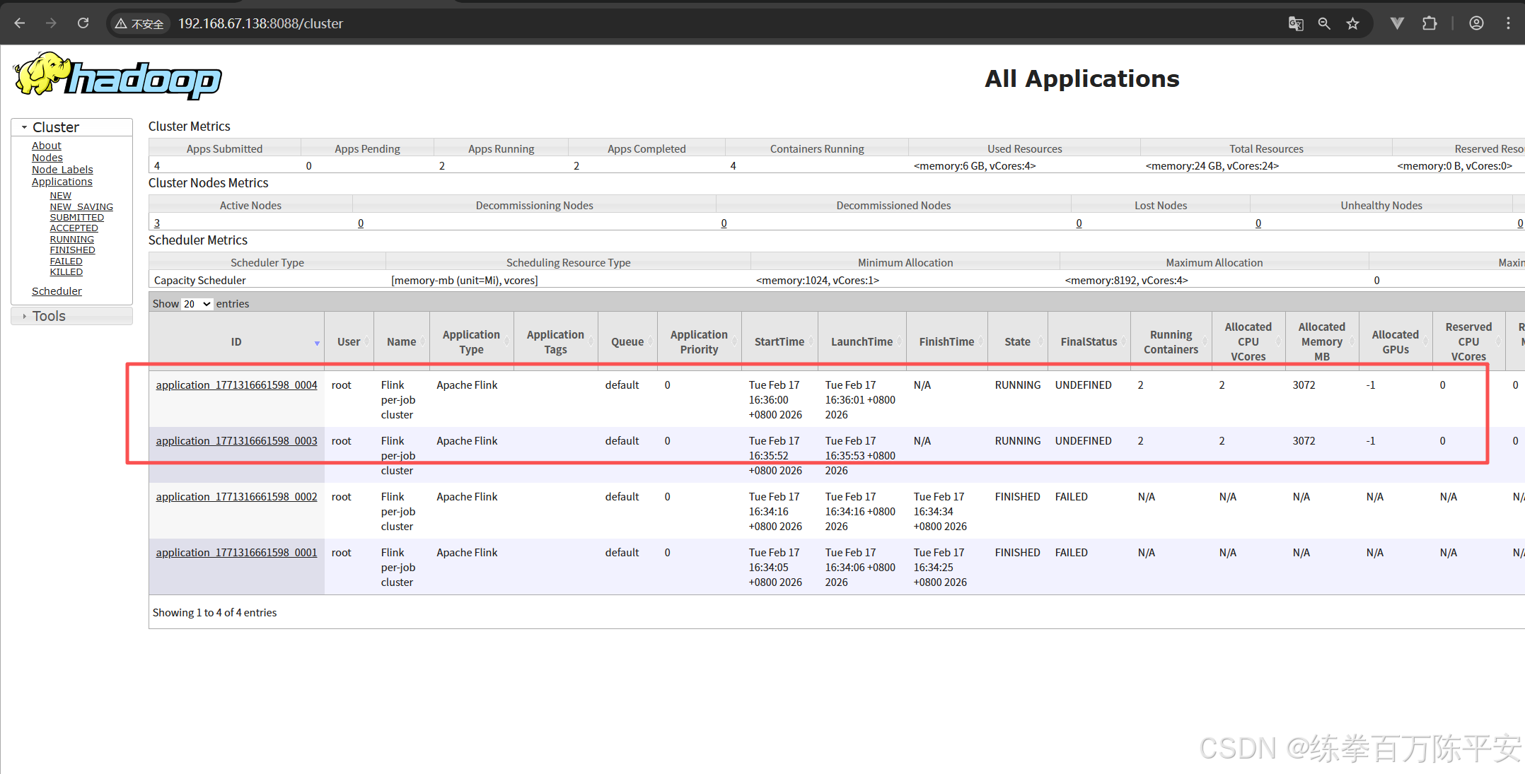
Task: Filter applications by SUBMITTED state
Action: point(77,218)
